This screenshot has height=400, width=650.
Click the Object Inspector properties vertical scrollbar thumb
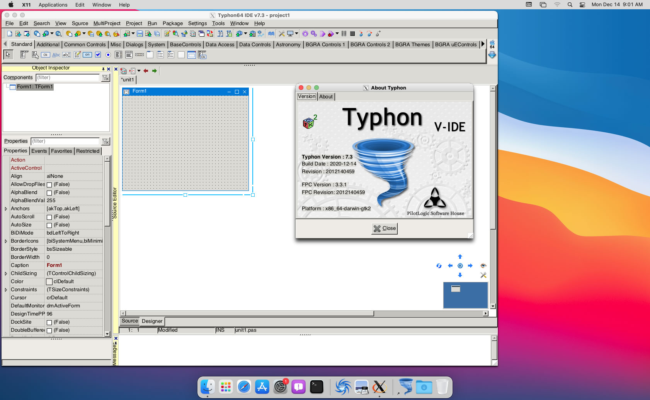point(107,194)
